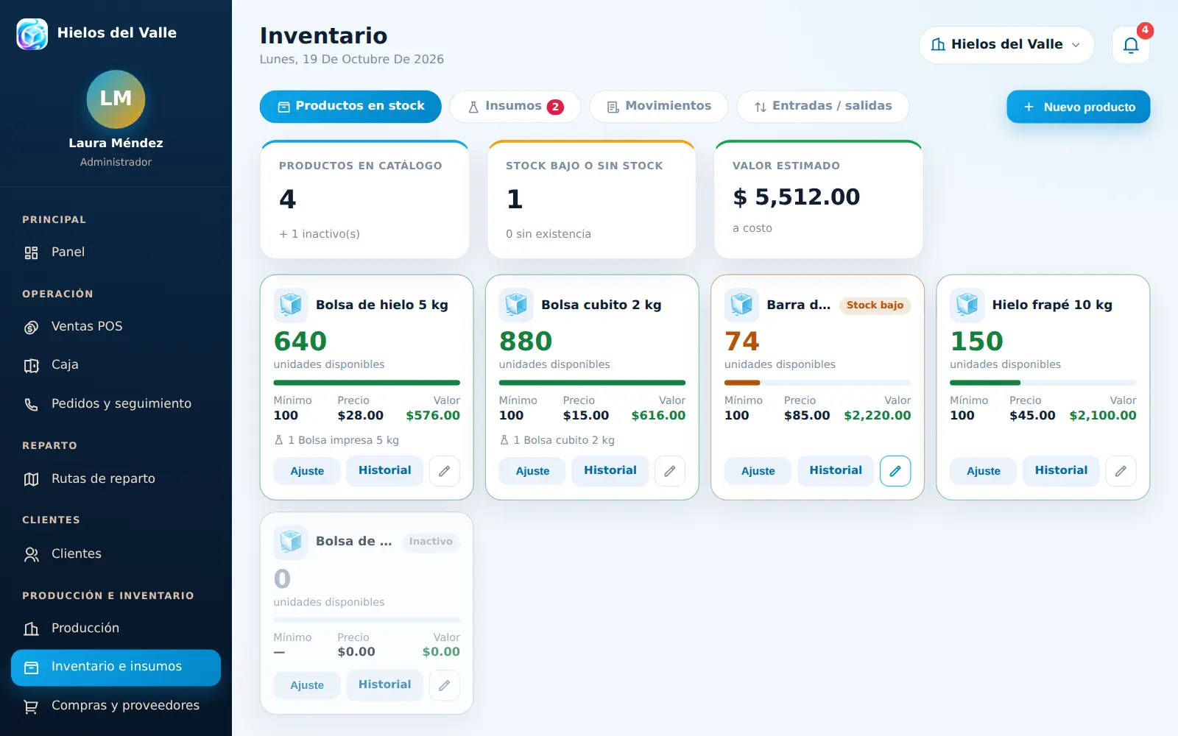Open Producción in sidebar

[116, 629]
